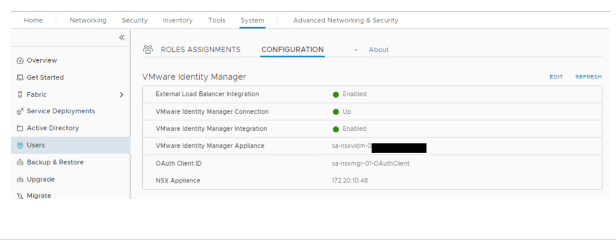This screenshot has height=244, width=616.
Task: Select the Tools tab
Action: (217, 20)
